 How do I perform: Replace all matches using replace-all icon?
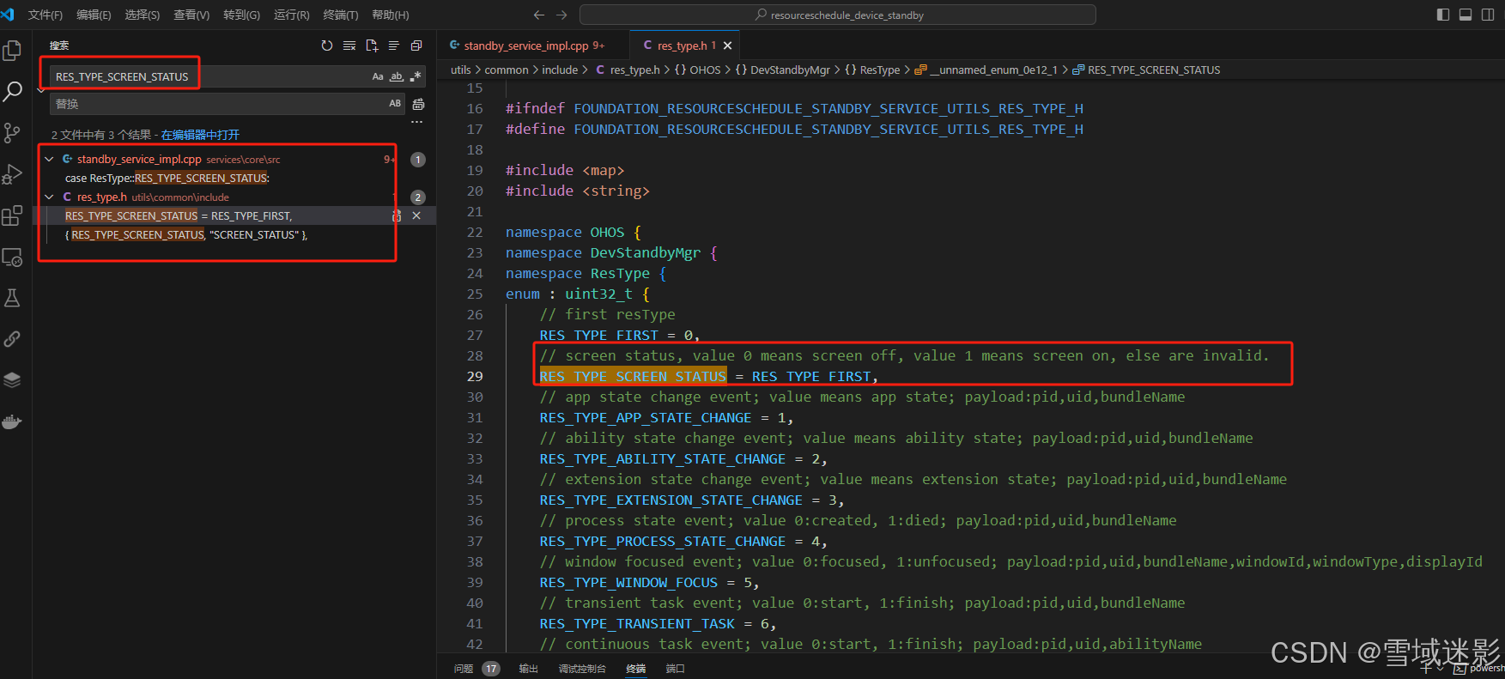pyautogui.click(x=419, y=104)
